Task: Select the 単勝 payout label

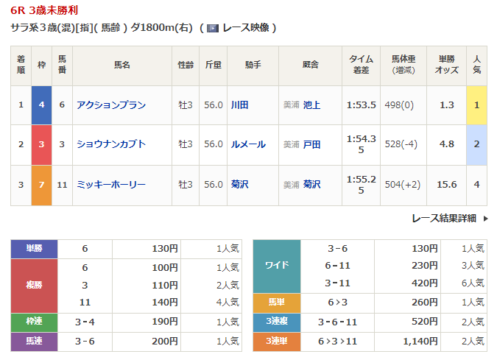Action: point(35,249)
